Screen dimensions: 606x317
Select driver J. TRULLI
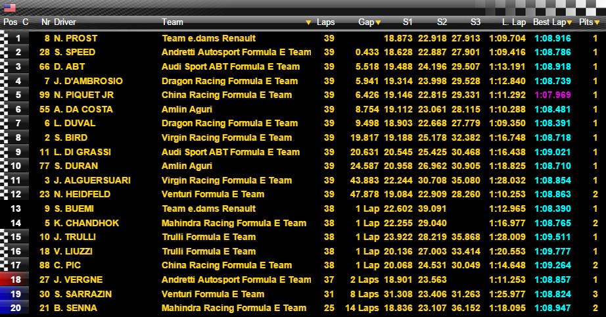(x=74, y=237)
